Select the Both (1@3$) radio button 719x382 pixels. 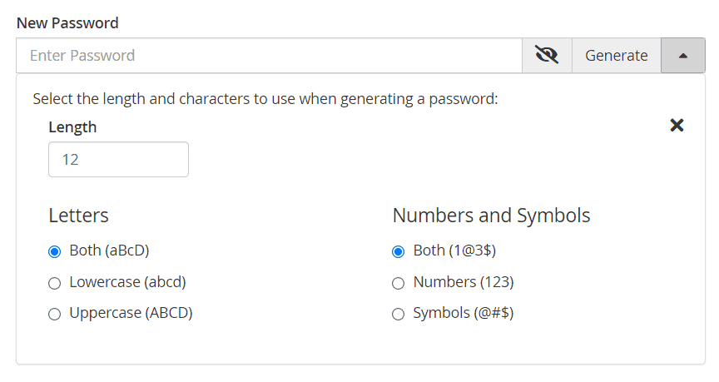click(398, 252)
